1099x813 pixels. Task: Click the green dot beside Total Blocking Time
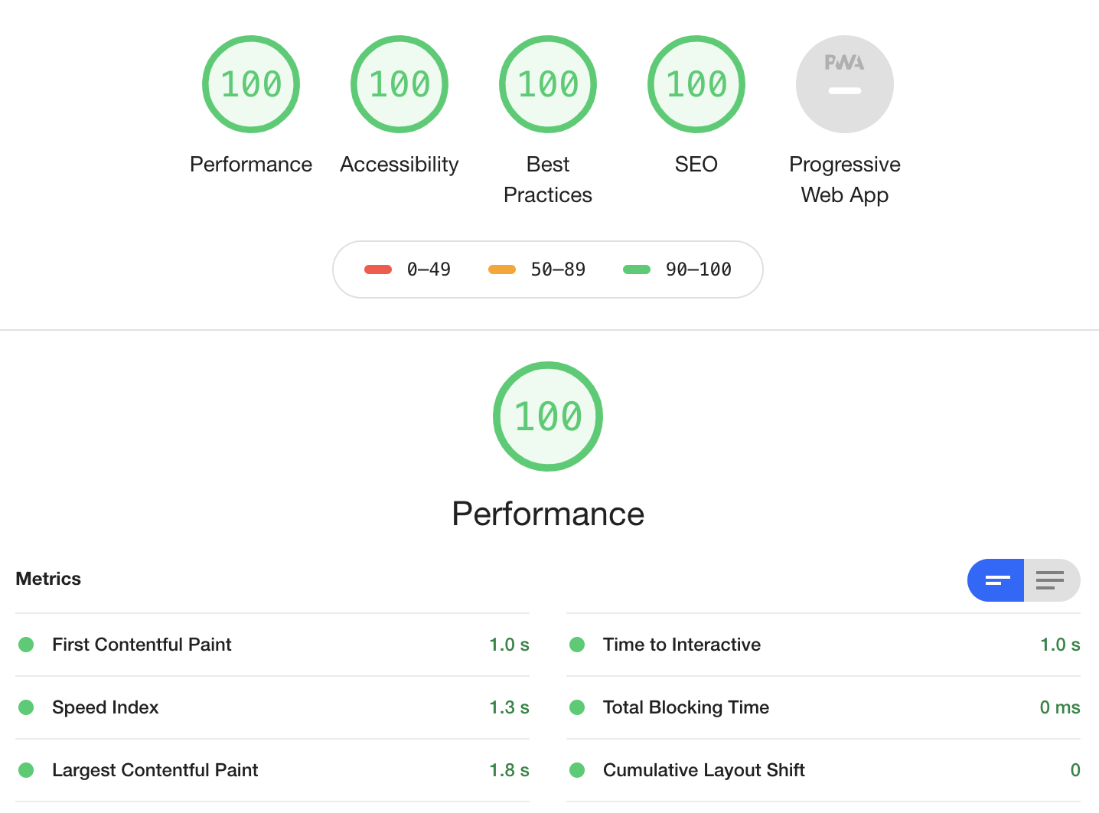point(577,707)
